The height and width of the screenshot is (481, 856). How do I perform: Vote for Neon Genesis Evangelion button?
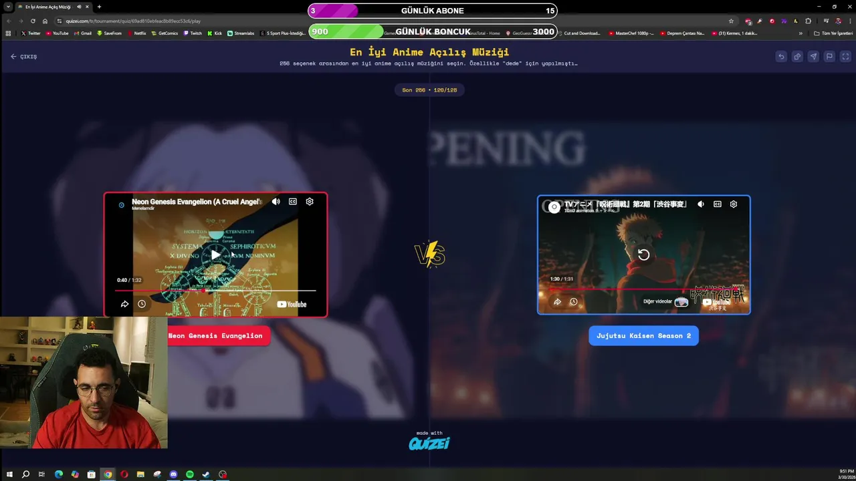(x=215, y=336)
